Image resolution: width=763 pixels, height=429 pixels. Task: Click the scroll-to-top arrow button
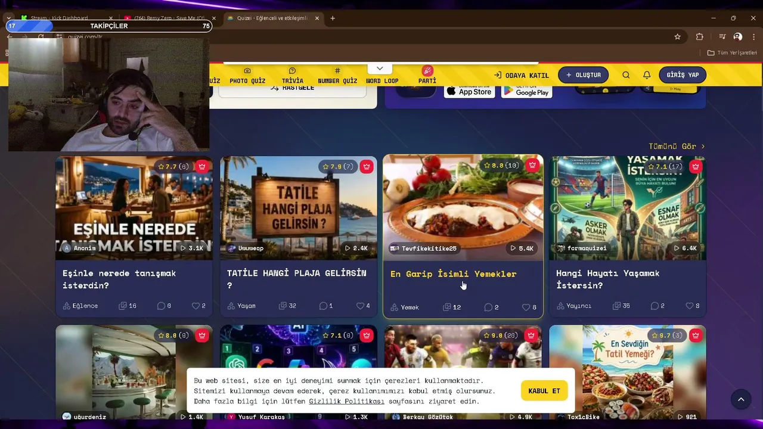click(741, 399)
